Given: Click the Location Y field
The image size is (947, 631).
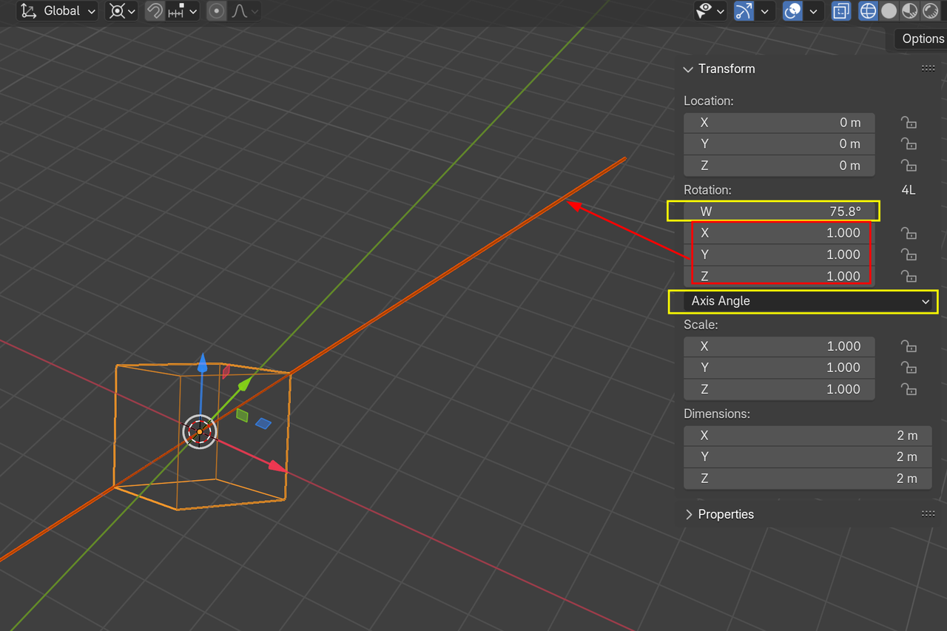Looking at the screenshot, I should point(779,144).
